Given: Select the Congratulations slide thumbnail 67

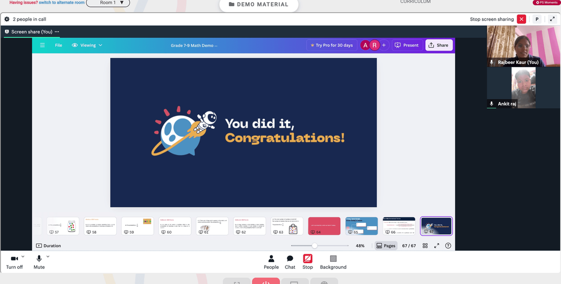Looking at the screenshot, I should point(436,226).
